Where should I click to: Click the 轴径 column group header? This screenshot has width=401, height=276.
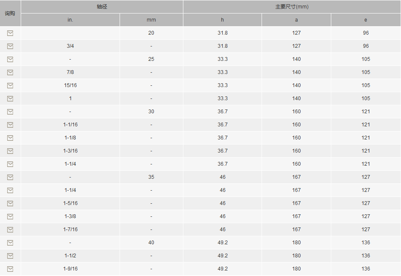pyautogui.click(x=102, y=7)
